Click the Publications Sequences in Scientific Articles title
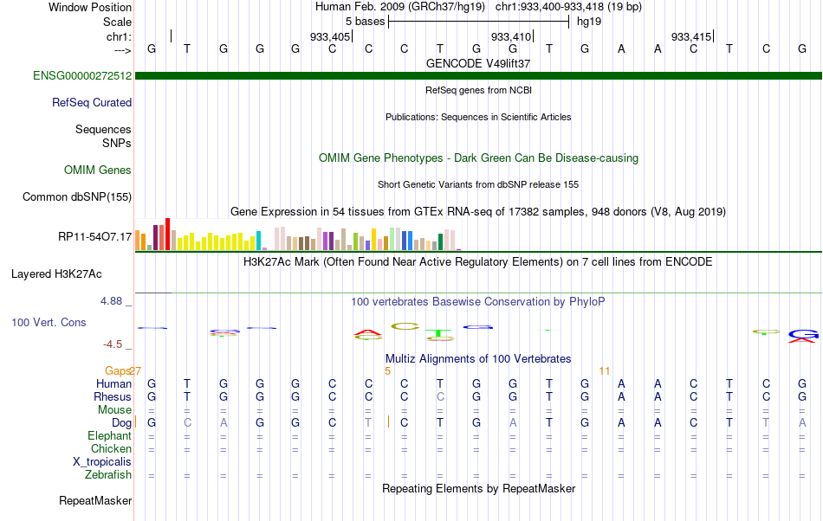Screen dimensions: 823x521 [x=478, y=117]
